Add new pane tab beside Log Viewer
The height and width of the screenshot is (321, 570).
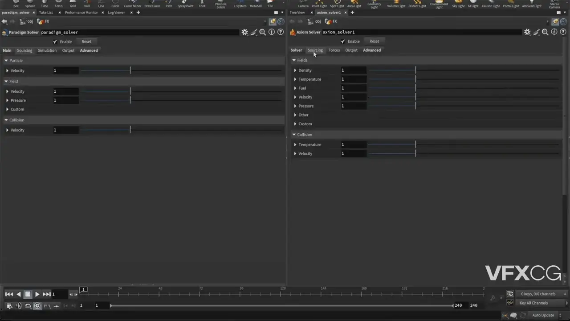138,12
